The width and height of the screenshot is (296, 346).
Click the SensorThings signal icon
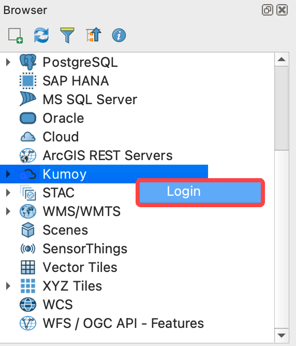[28, 249]
